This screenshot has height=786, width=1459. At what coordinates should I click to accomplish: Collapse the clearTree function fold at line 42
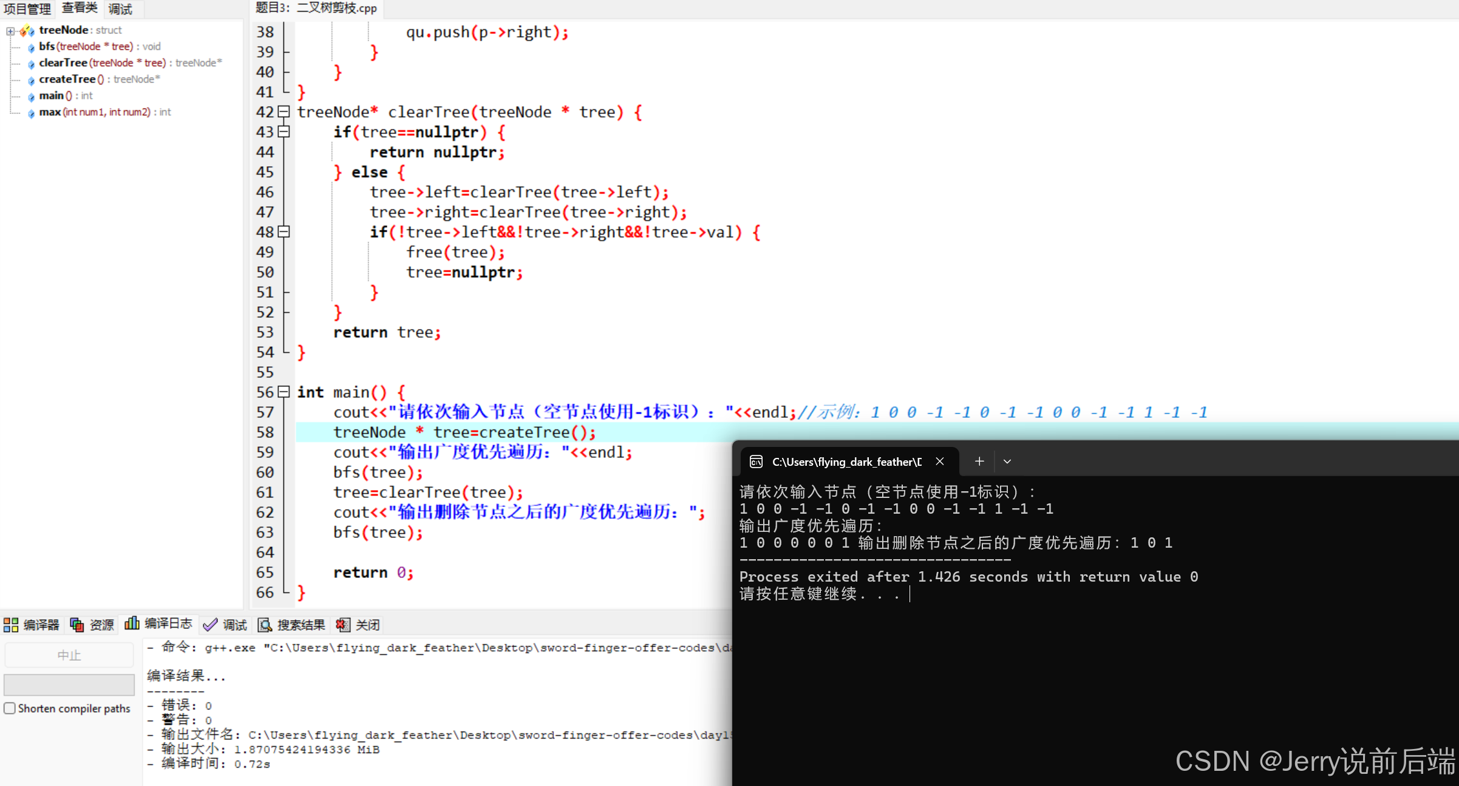[284, 112]
